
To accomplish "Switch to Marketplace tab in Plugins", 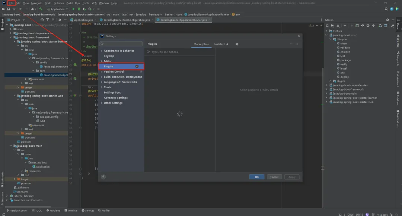I will pyautogui.click(x=201, y=44).
